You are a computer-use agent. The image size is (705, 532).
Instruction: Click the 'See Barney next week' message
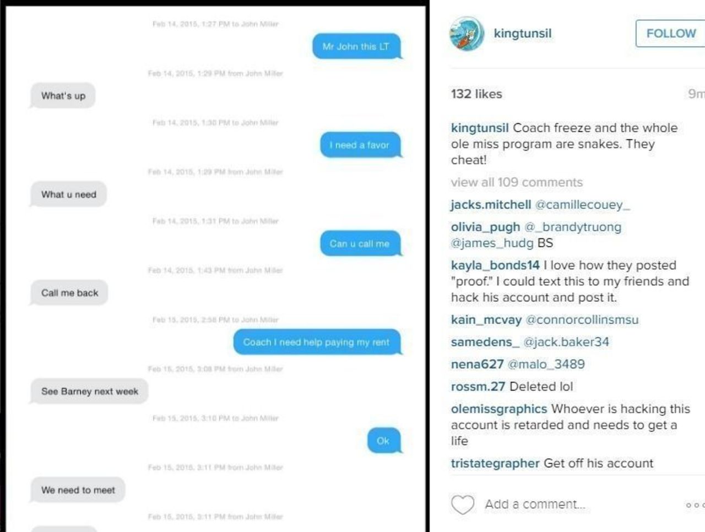pos(89,392)
